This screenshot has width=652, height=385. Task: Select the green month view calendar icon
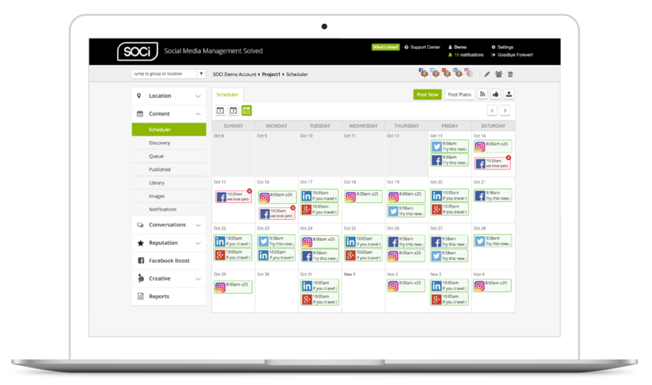tap(247, 111)
